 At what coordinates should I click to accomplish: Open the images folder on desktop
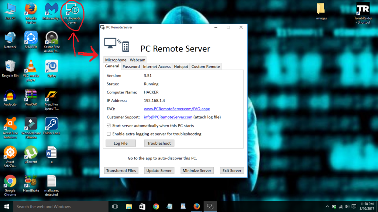click(x=322, y=11)
